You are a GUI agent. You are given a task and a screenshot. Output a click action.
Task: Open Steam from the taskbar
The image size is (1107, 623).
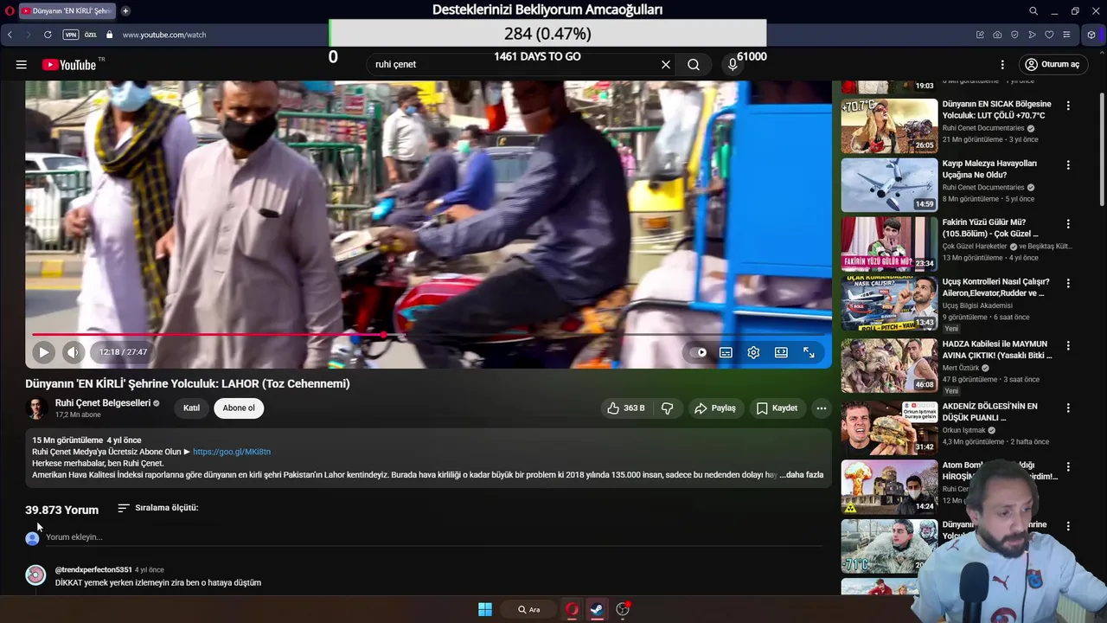click(x=597, y=609)
